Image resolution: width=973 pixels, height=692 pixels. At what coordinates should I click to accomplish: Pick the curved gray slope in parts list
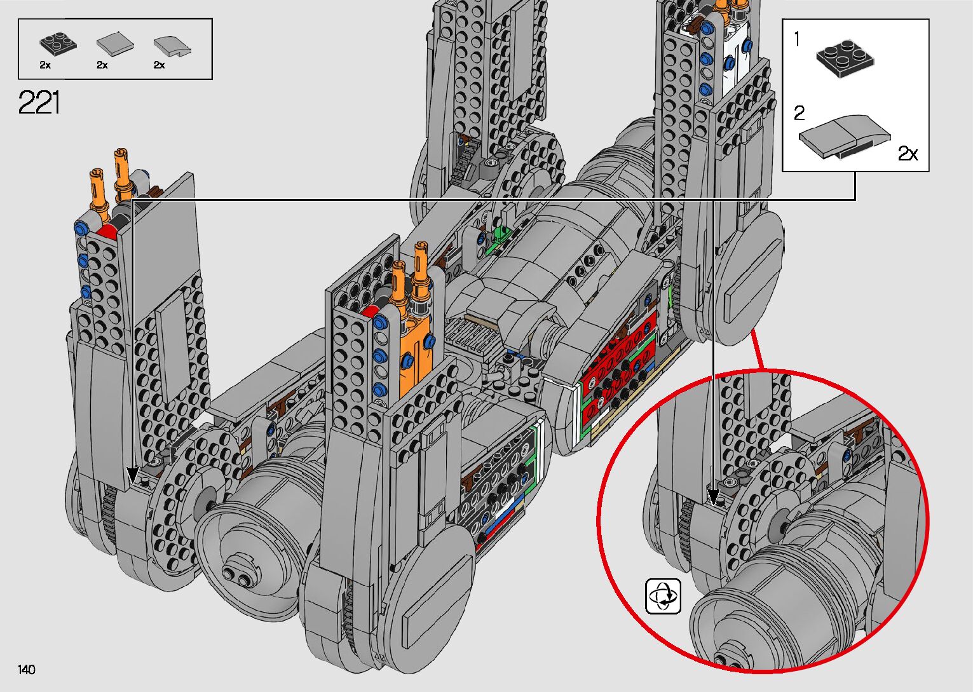(172, 44)
